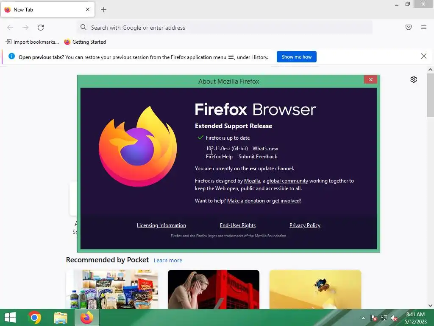The width and height of the screenshot is (434, 326).
Task: Open new tab personalize gear icon
Action: pyautogui.click(x=414, y=79)
